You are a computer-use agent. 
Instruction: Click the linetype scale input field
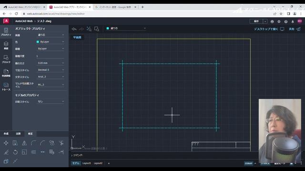51,56
